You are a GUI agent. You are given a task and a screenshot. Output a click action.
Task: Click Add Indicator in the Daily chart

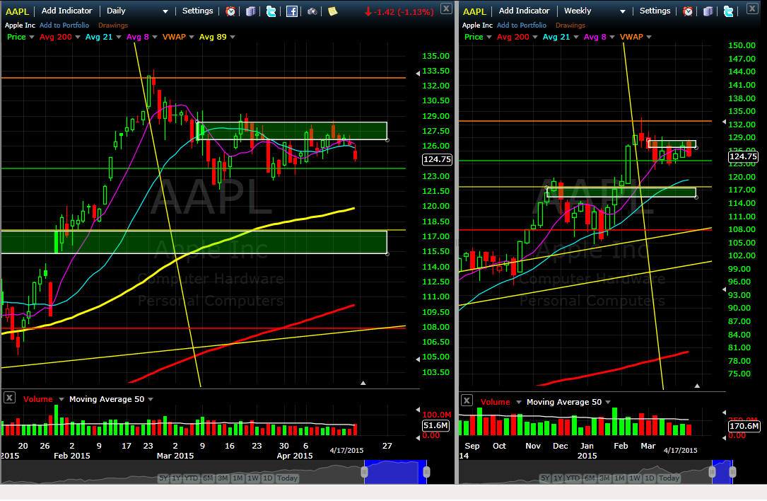(x=66, y=11)
